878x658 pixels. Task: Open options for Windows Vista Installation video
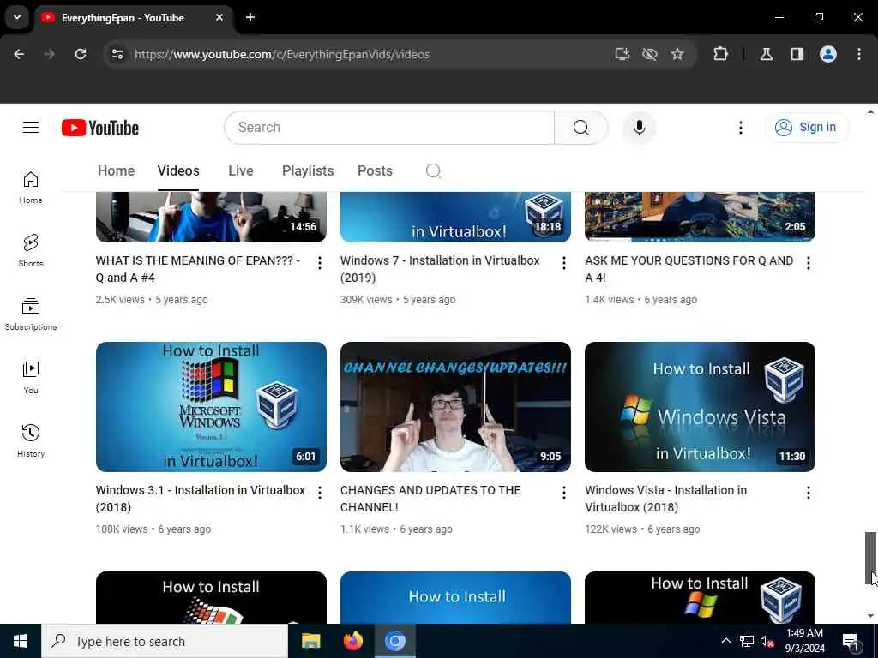pyautogui.click(x=808, y=493)
